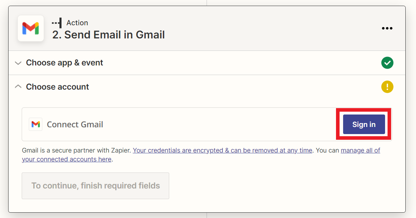Viewport: 416px width, 218px height.
Task: Follow your connected accounts here link
Action: tap(66, 159)
